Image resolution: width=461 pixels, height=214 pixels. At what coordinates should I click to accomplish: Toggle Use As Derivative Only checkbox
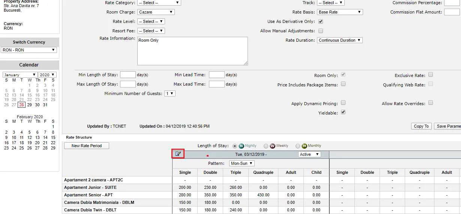321,22
